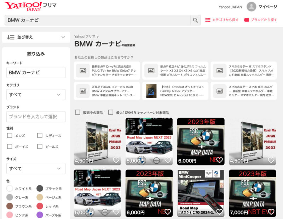Image resolution: width=283 pixels, height=219 pixels.
Task: Select the ホワイト系 color swatch
Action: 10,189
